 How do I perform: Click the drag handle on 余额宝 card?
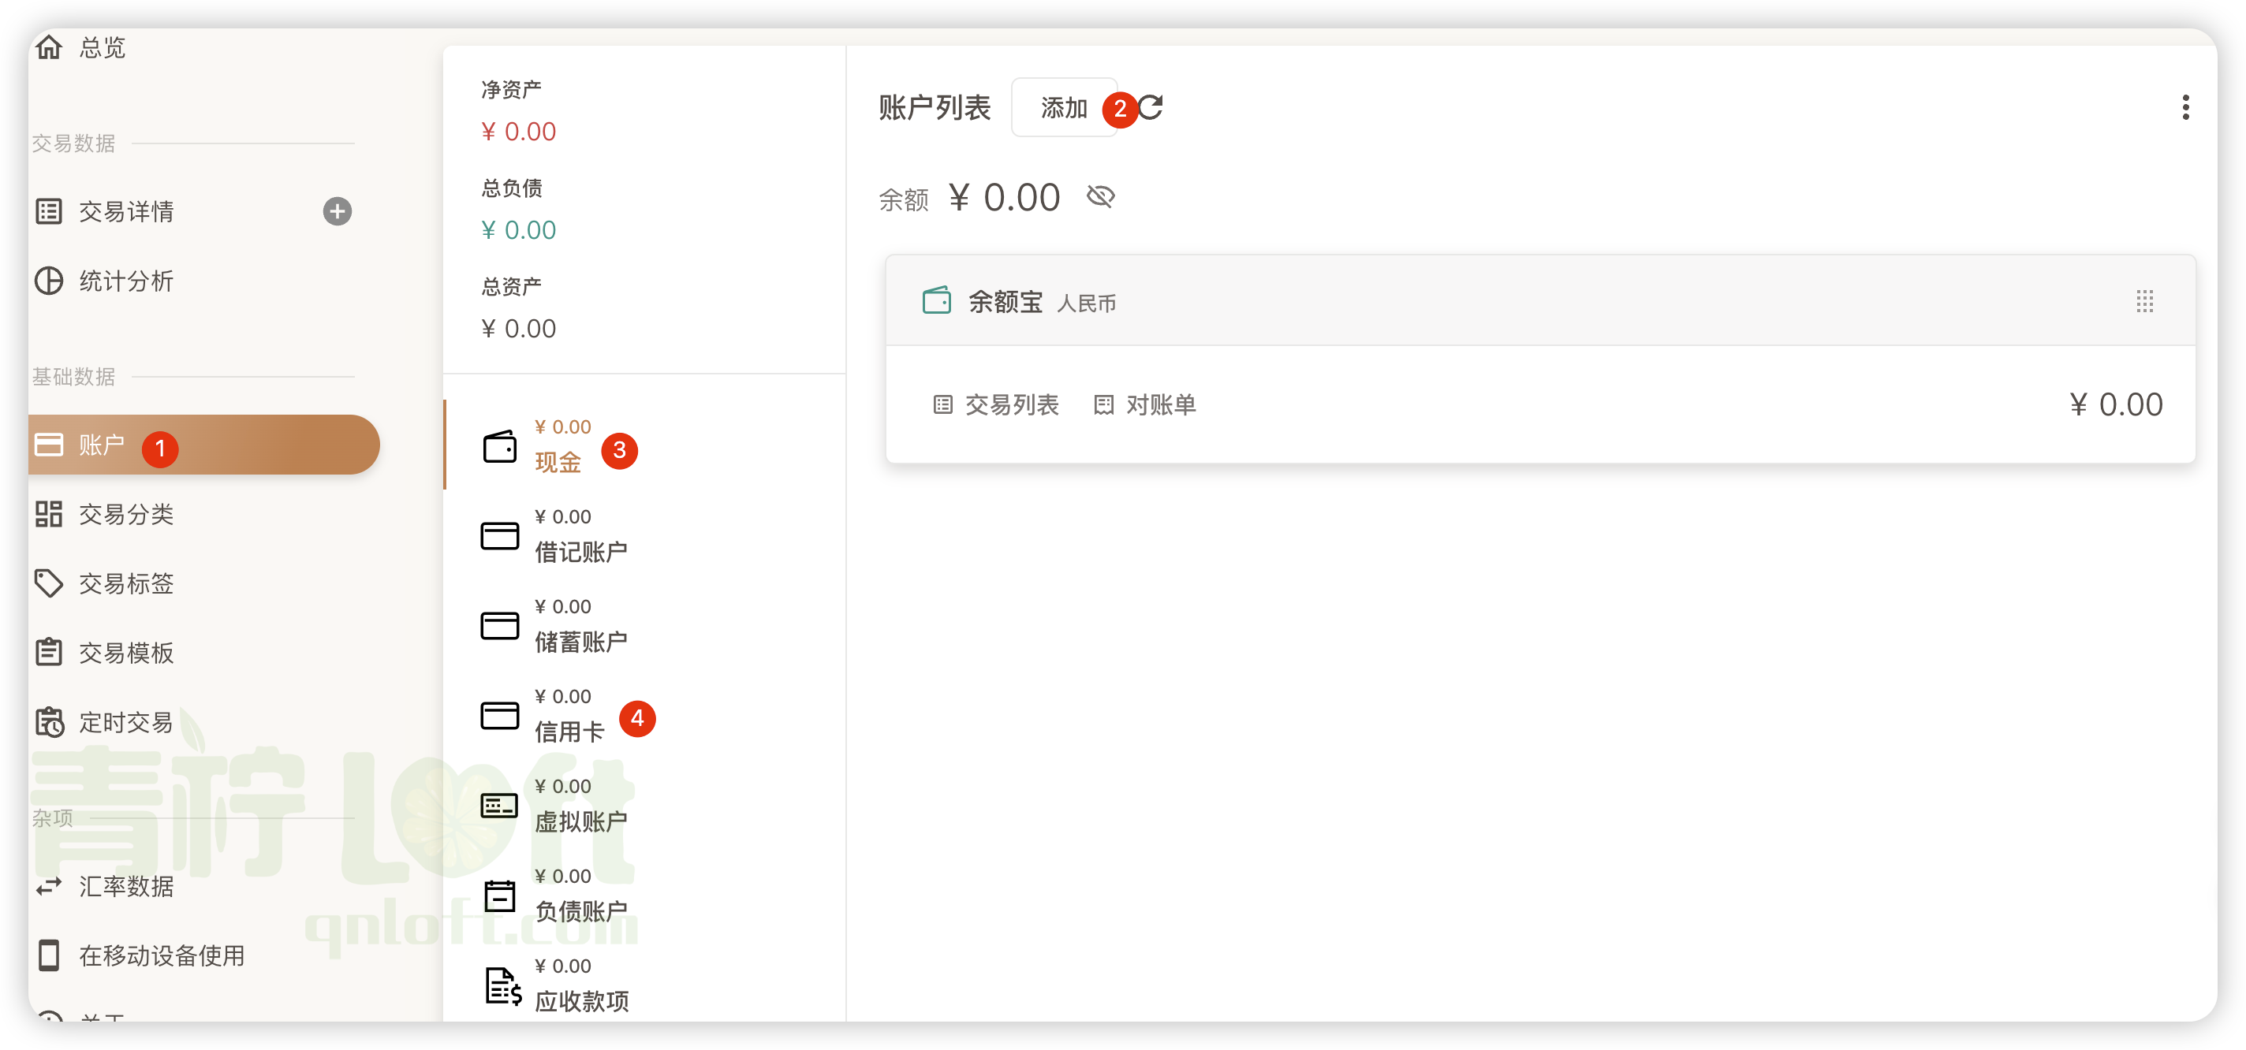[2145, 301]
